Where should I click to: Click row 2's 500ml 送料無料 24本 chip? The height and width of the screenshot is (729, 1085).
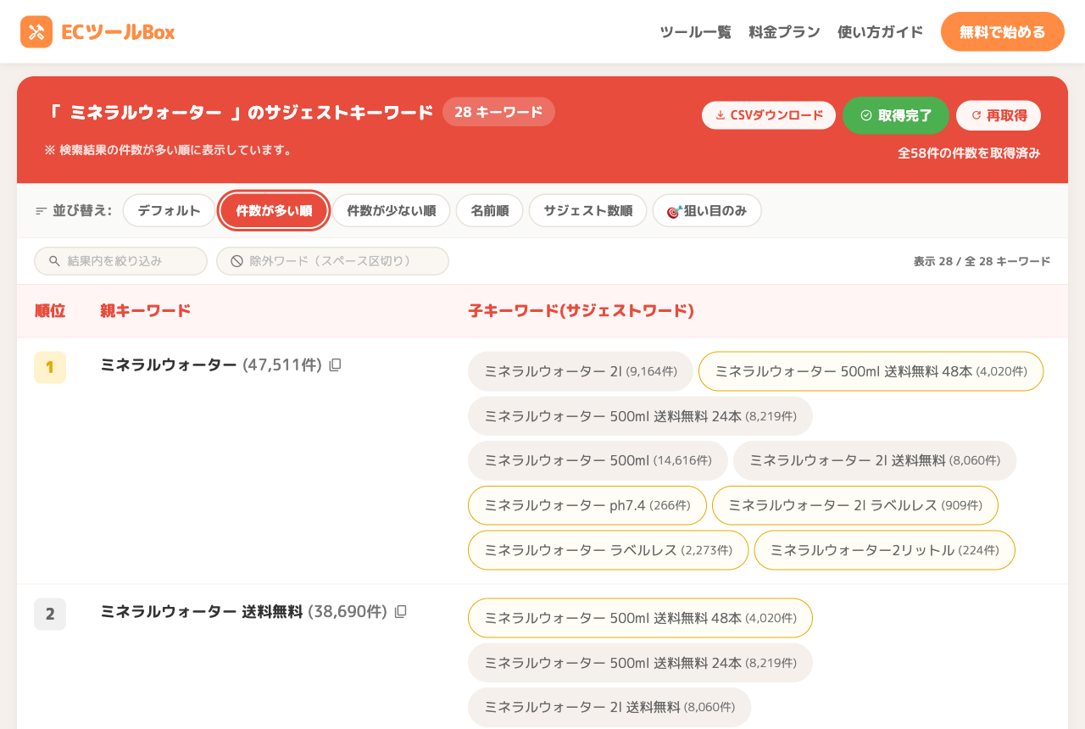pyautogui.click(x=640, y=663)
